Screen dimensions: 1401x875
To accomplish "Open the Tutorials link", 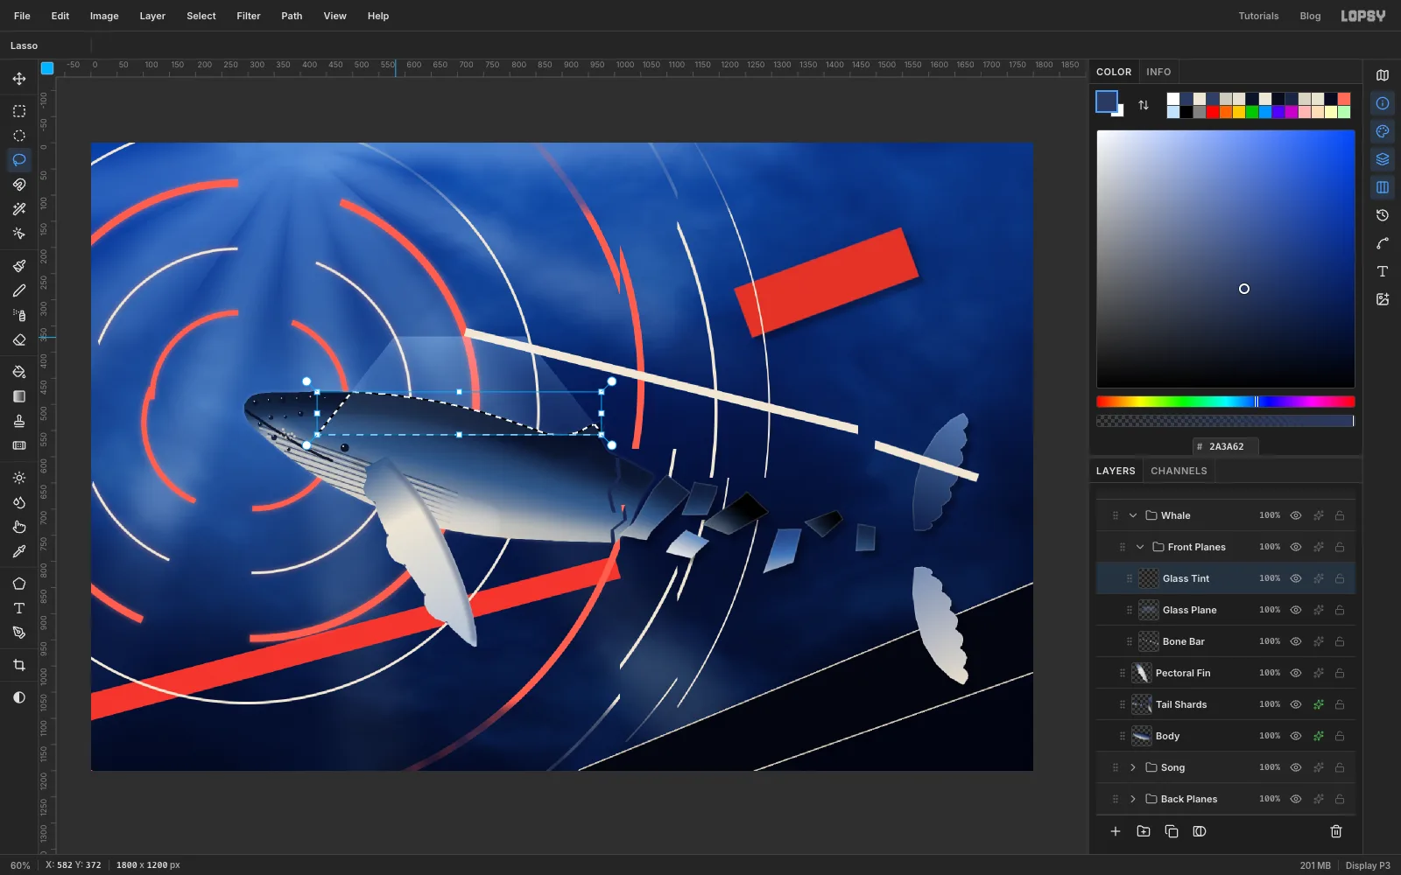I will [1258, 16].
